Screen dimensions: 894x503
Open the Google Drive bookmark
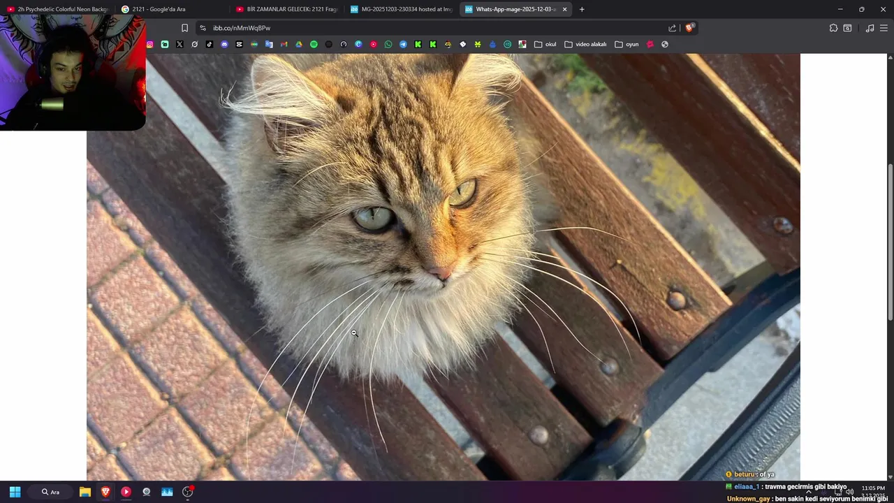click(x=299, y=44)
